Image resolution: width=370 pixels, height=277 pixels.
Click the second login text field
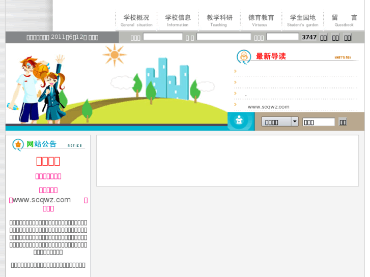(224, 37)
